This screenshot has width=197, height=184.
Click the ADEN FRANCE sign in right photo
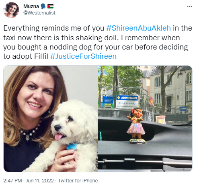click(127, 101)
